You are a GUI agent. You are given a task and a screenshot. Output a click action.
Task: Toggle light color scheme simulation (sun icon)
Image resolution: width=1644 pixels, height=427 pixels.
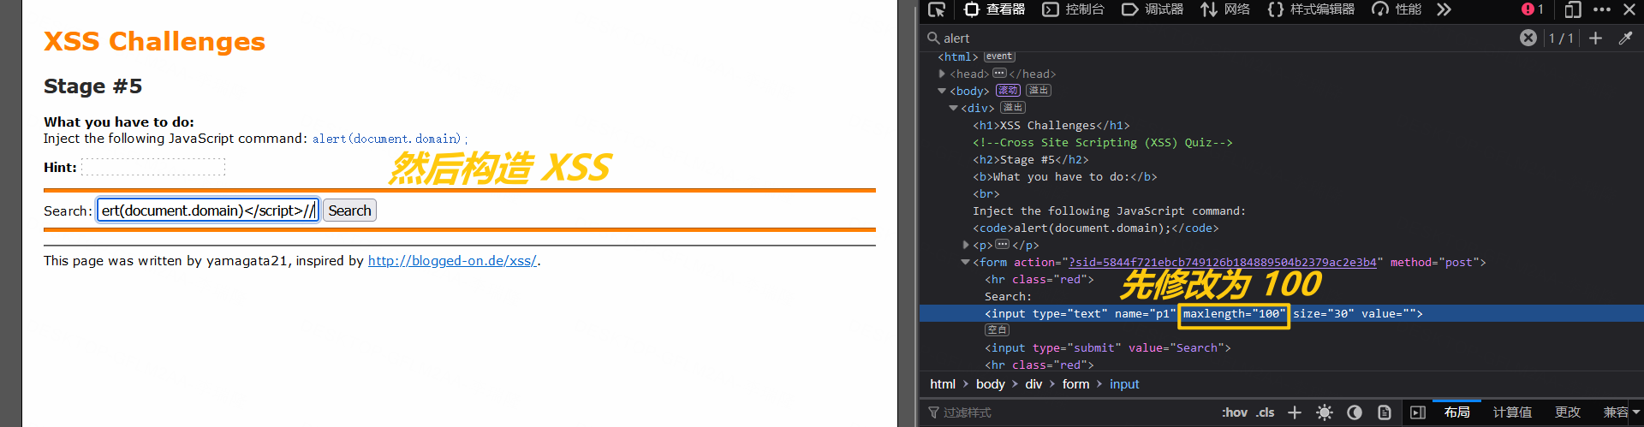(1325, 412)
